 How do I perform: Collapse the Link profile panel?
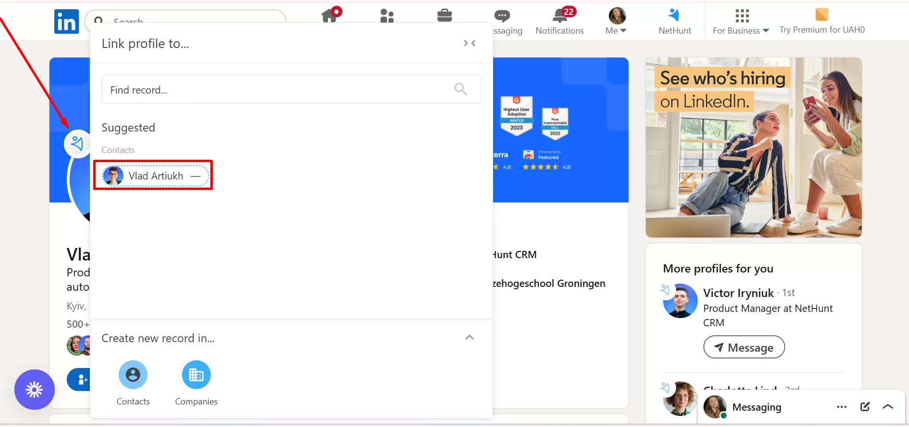[470, 43]
